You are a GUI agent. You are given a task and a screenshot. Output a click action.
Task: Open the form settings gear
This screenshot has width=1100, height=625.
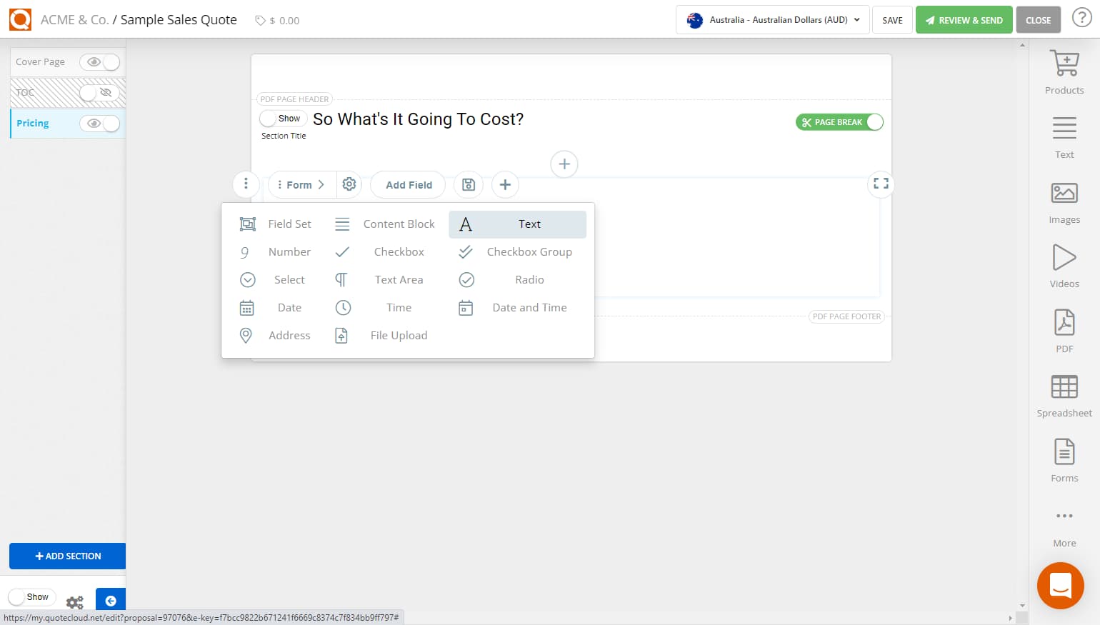click(349, 184)
